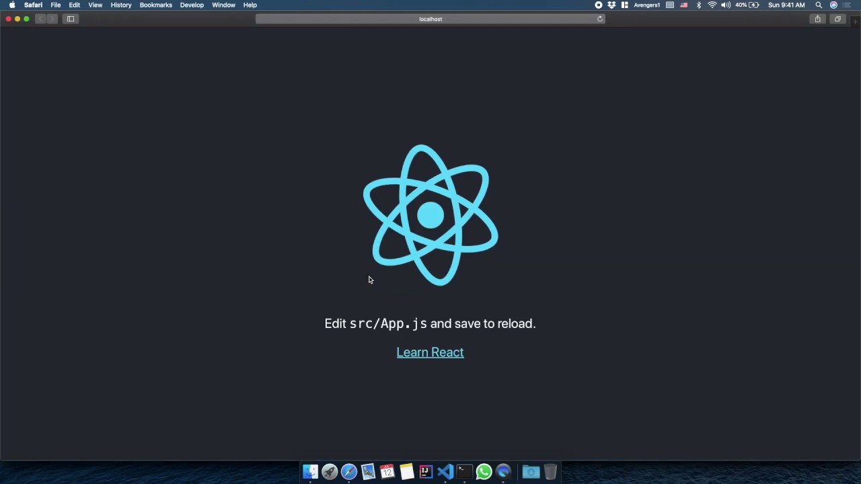Open the Safari menu
This screenshot has width=861, height=484.
(33, 5)
